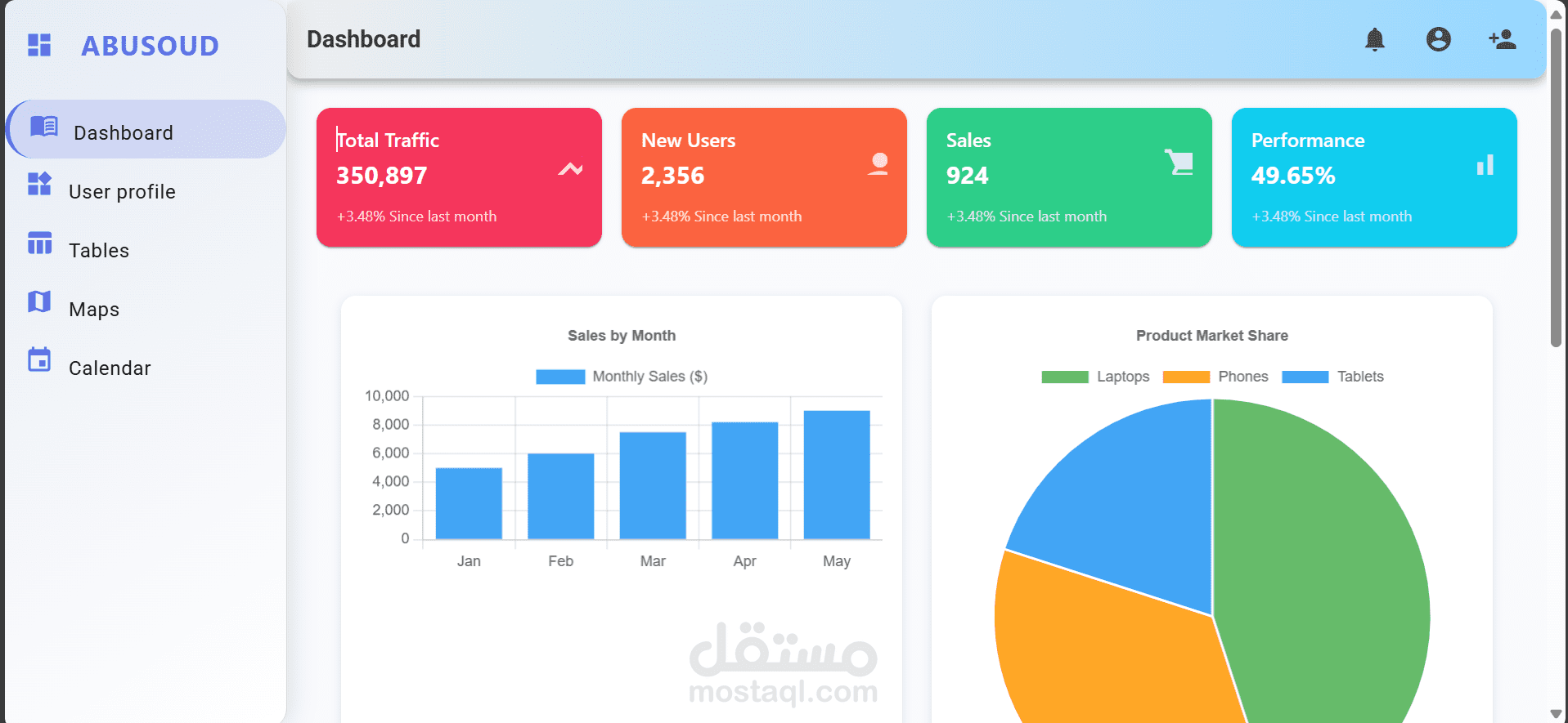The height and width of the screenshot is (723, 1568).
Task: Click the Feb bar in sales chart
Action: click(x=561, y=496)
